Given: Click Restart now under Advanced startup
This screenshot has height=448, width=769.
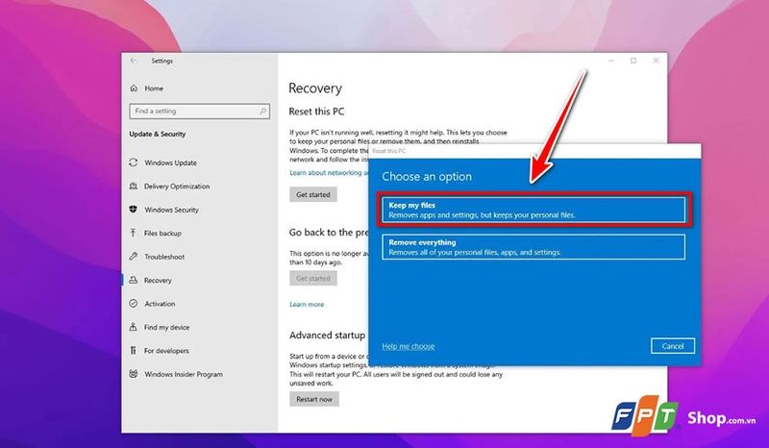Looking at the screenshot, I should click(314, 399).
